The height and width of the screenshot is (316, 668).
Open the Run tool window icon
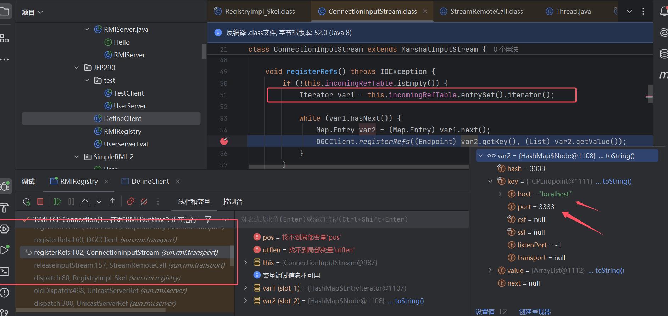(4, 250)
